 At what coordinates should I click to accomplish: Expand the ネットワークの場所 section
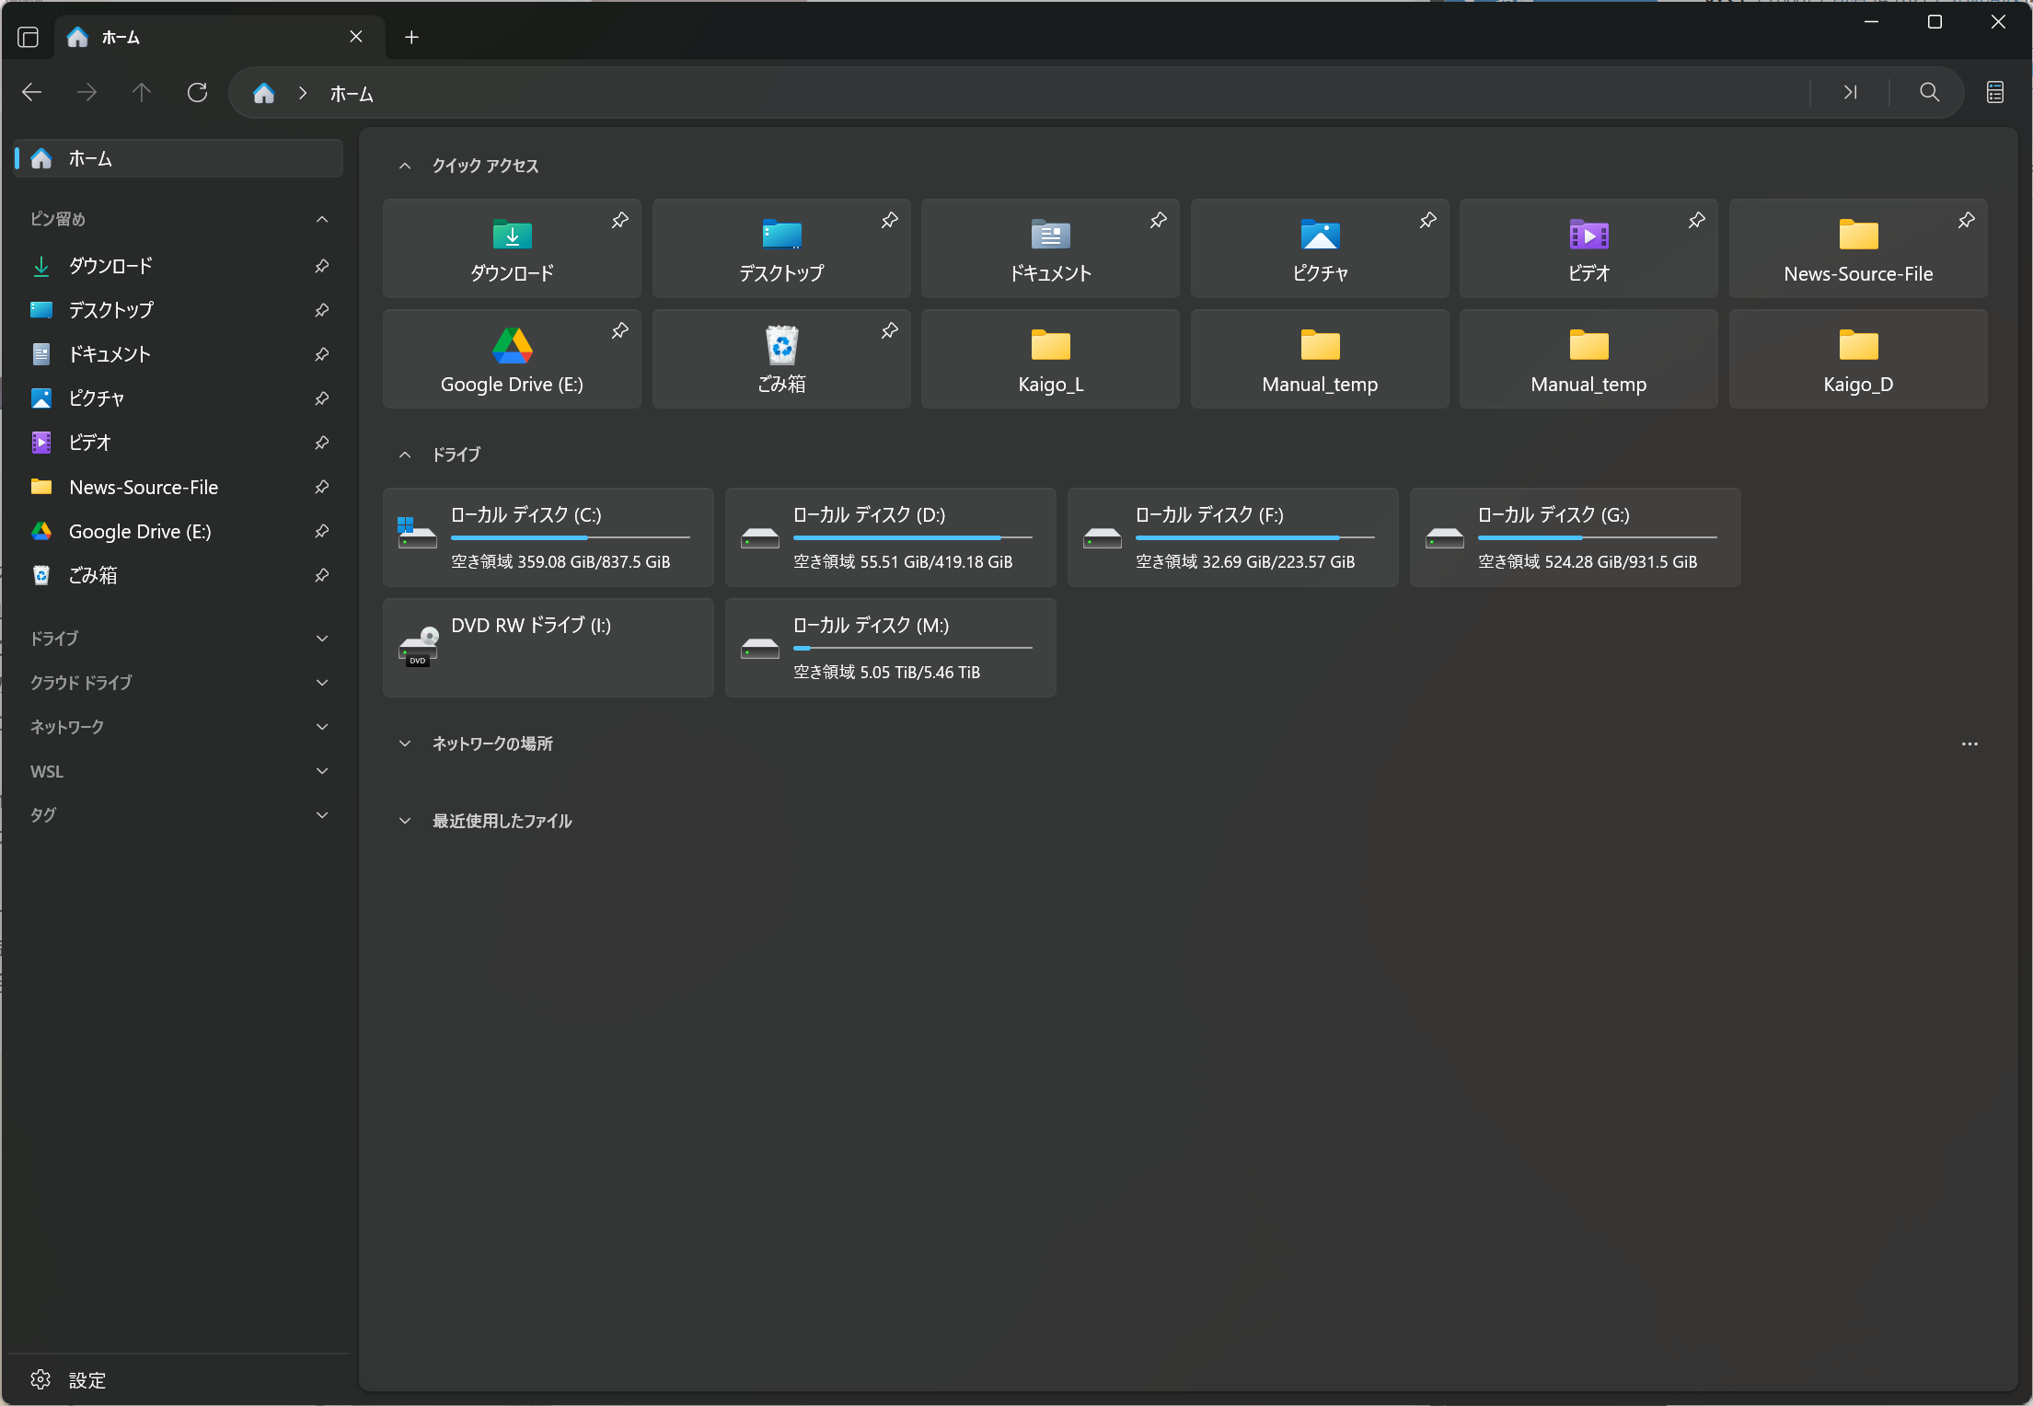pyautogui.click(x=405, y=743)
